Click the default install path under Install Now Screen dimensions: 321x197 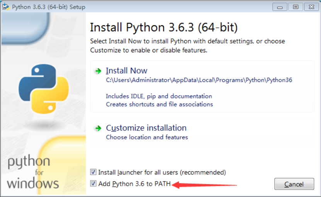pos(199,80)
